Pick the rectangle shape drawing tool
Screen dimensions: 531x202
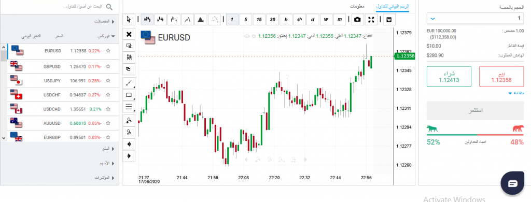129,95
